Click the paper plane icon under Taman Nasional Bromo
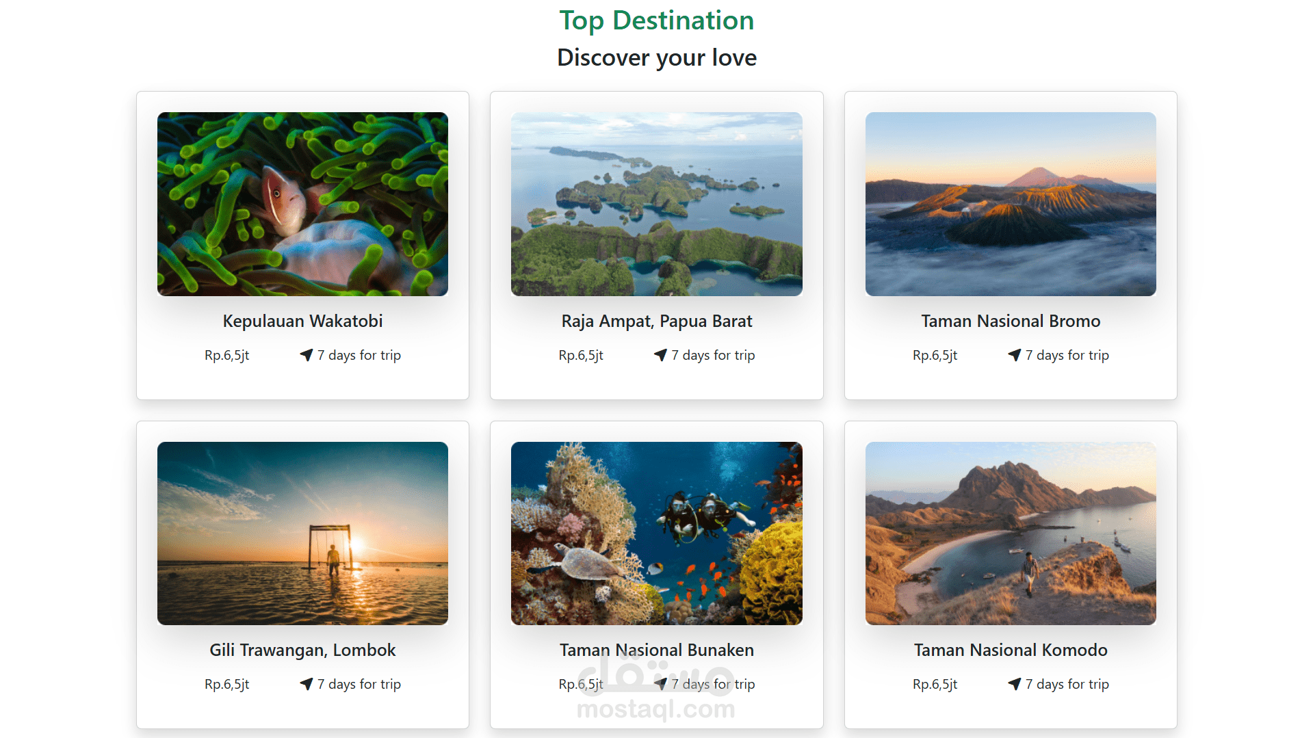The width and height of the screenshot is (1313, 738). (1015, 355)
